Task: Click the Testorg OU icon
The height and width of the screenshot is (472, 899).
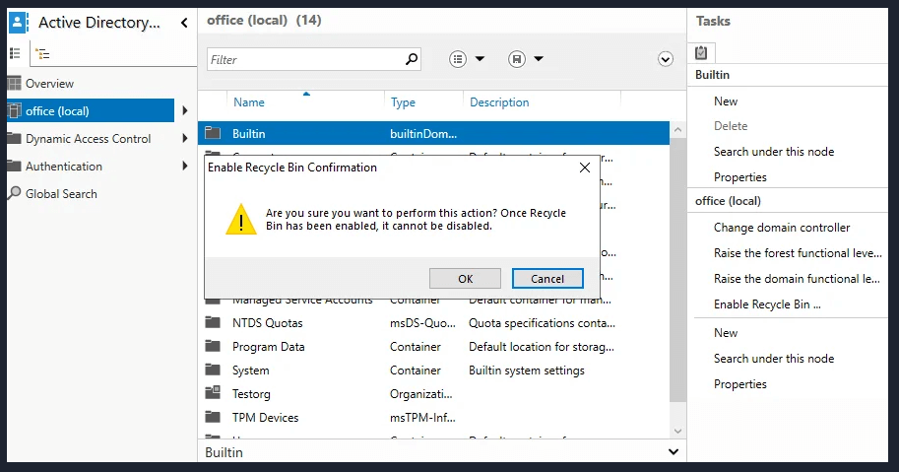Action: (213, 392)
